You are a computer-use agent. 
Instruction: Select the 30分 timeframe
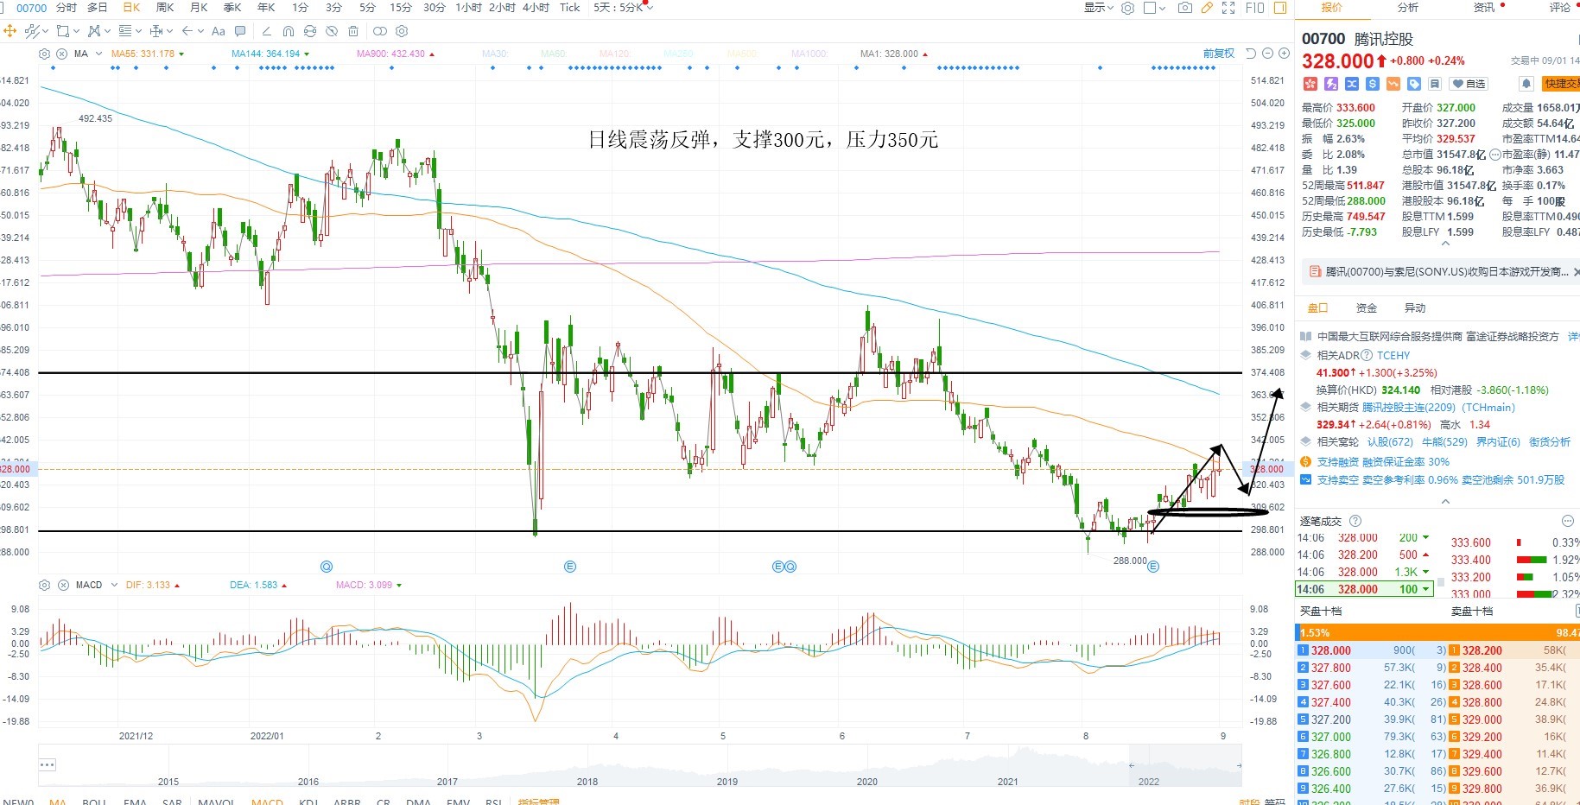(x=434, y=8)
